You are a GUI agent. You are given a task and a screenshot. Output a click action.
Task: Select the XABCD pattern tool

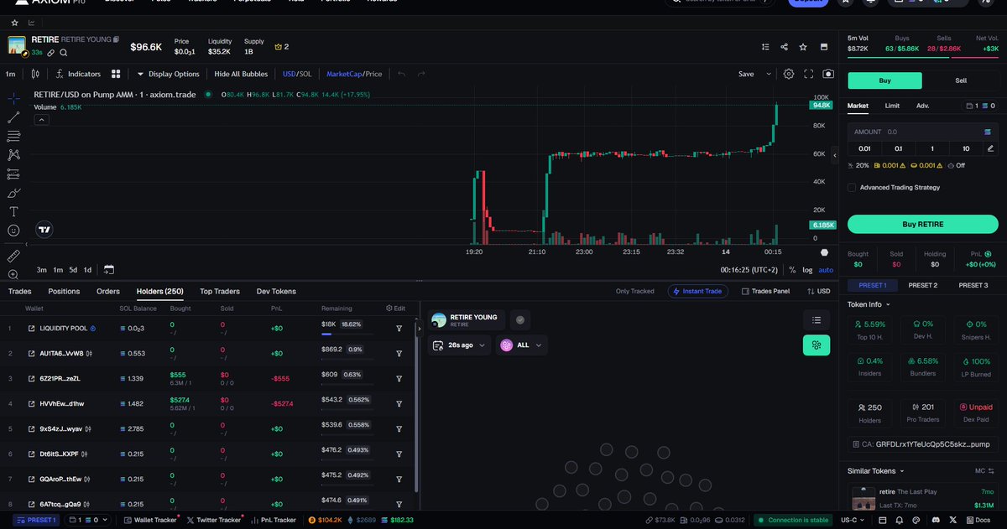pos(13,155)
